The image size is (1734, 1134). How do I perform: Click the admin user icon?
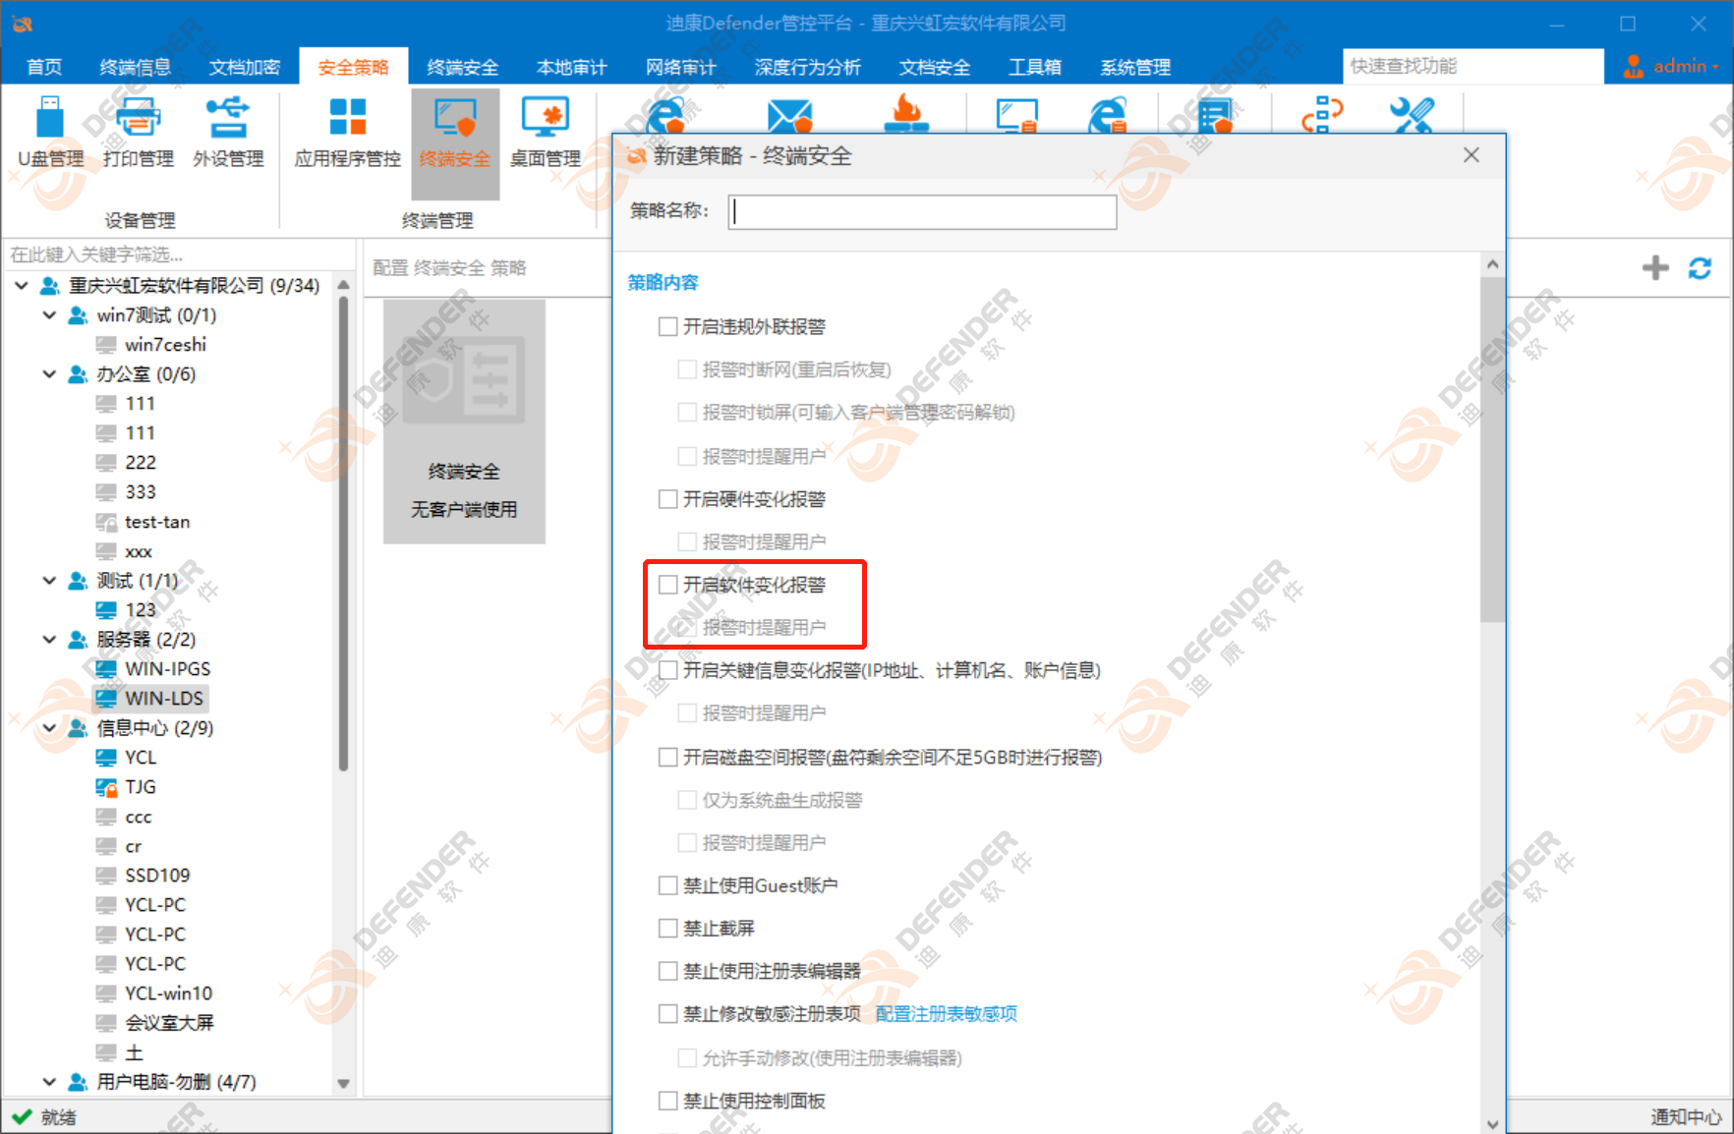[1633, 66]
